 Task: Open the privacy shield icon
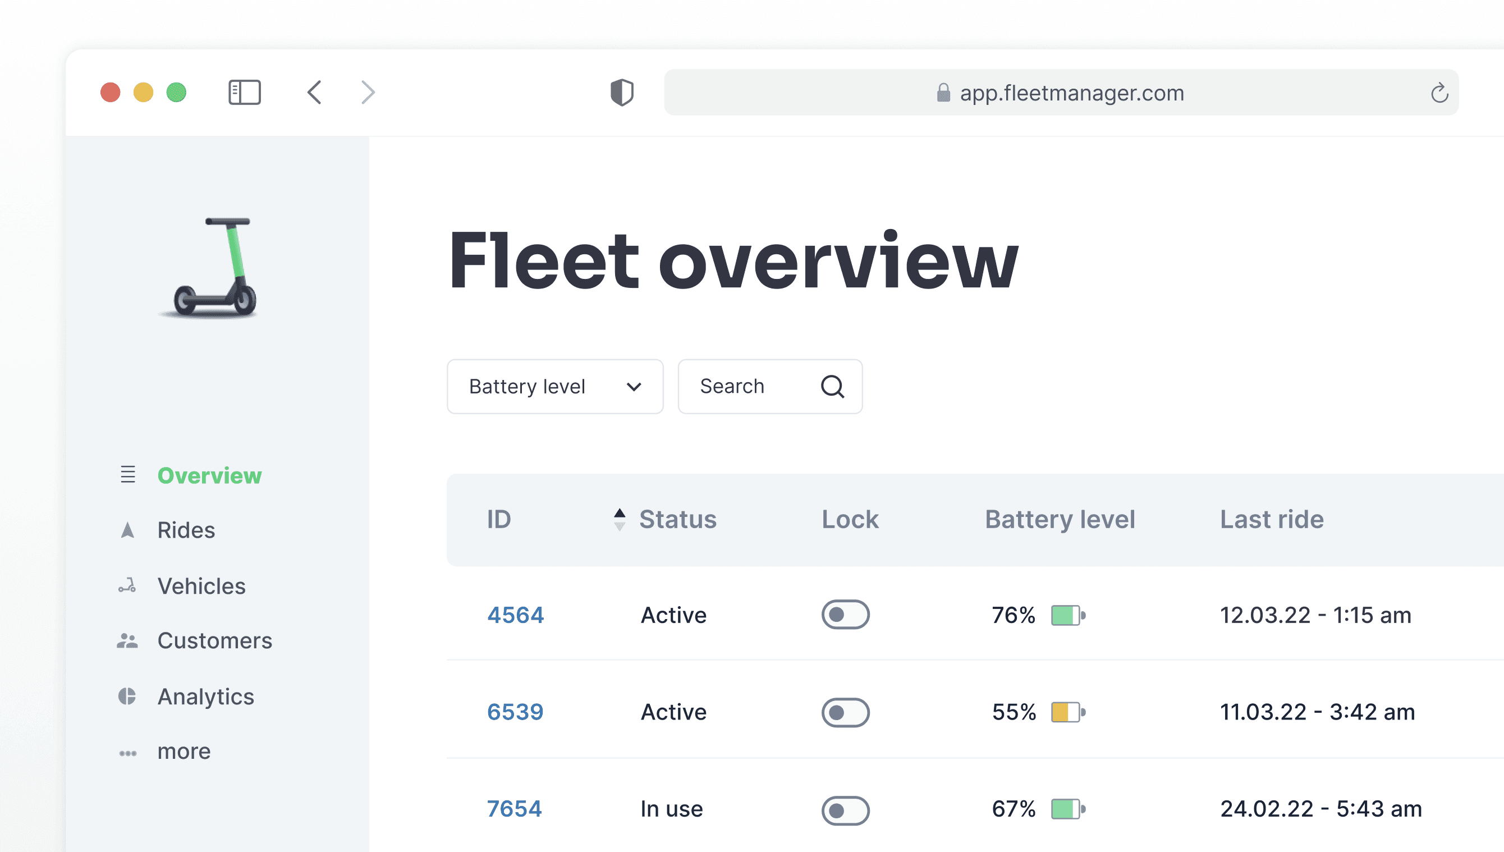pyautogui.click(x=621, y=93)
